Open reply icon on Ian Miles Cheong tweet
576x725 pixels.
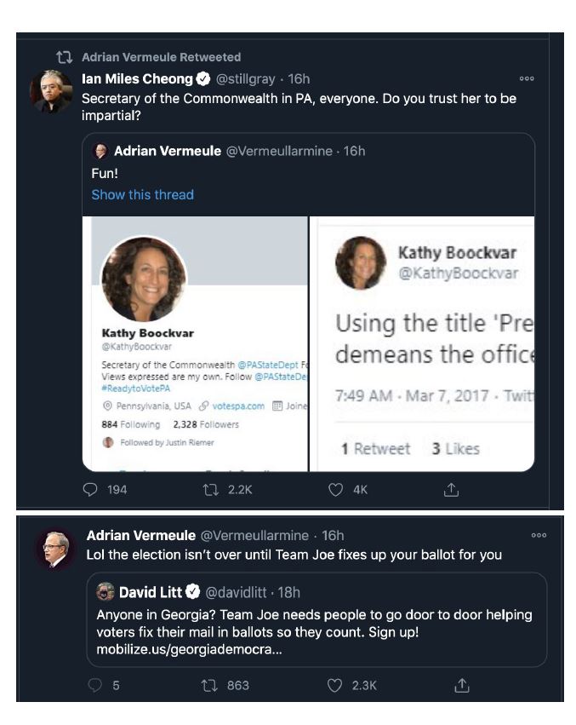coord(90,489)
